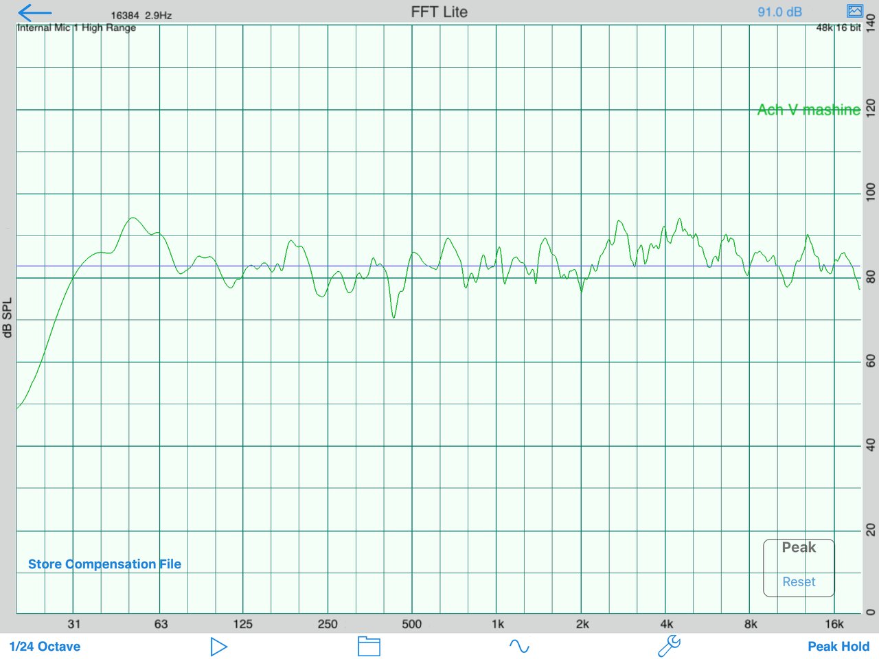This screenshot has height=659, width=879.
Task: Toggle Peak Hold mode
Action: pos(838,647)
